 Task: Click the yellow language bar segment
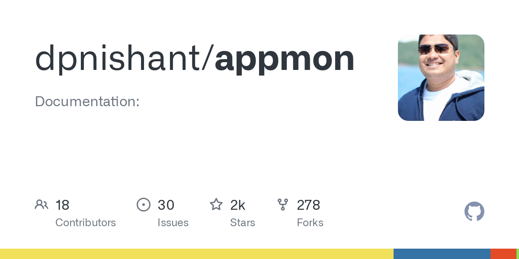[197, 254]
